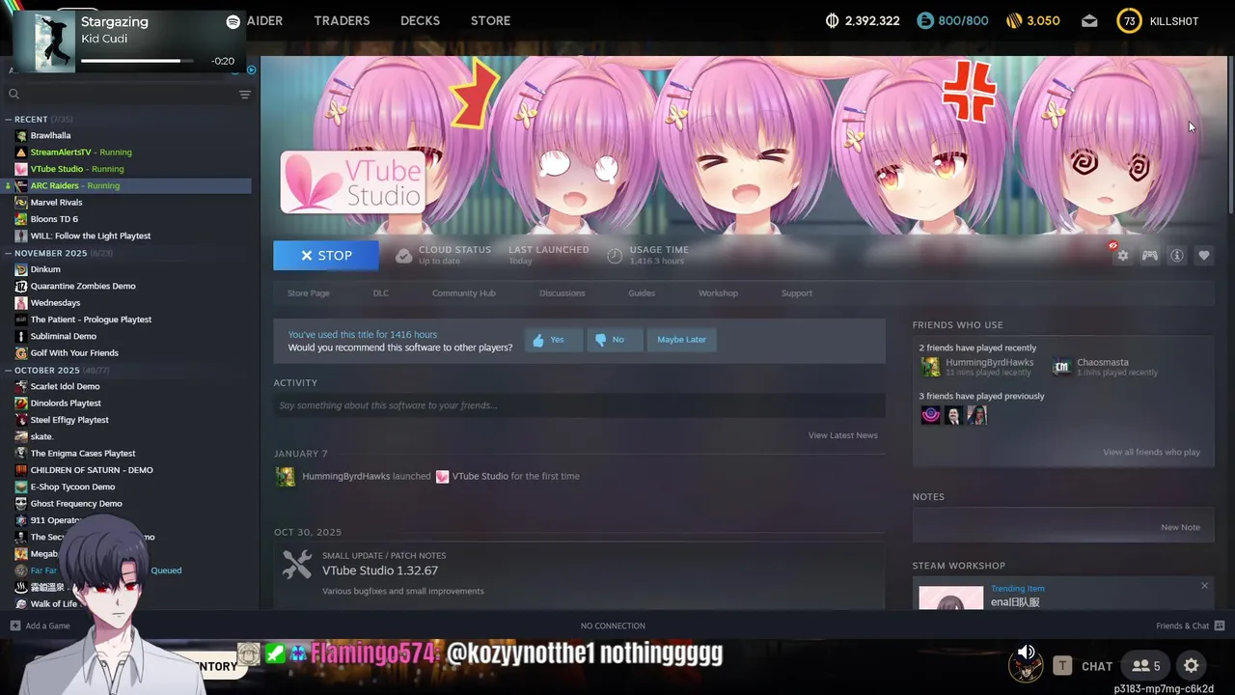Image resolution: width=1235 pixels, height=695 pixels.
Task: Open the mail envelope icon in top bar
Action: [x=1089, y=21]
